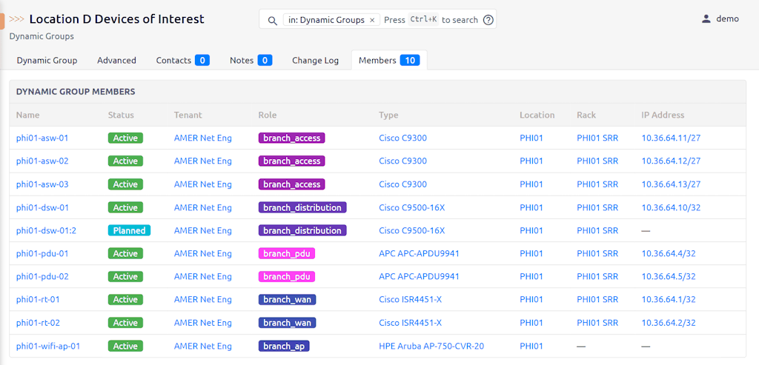
Task: Click the branch_pdu role badge for phi01-pdu-01
Action: tap(286, 253)
